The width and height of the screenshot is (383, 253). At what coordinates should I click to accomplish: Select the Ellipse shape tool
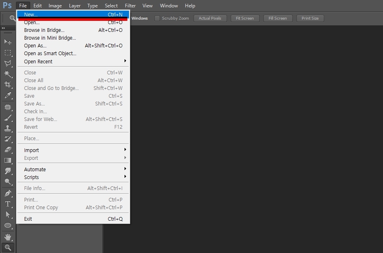pos(8,225)
